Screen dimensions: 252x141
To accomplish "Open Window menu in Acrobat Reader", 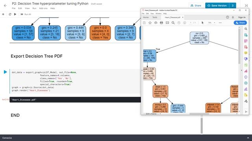I will (x=158, y=14).
